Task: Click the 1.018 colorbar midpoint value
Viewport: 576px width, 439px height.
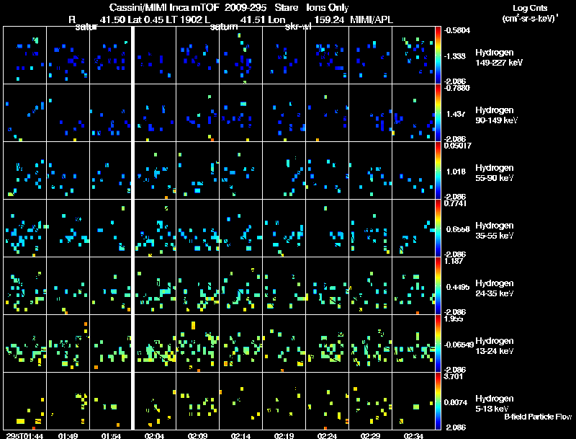Action: [x=456, y=172]
